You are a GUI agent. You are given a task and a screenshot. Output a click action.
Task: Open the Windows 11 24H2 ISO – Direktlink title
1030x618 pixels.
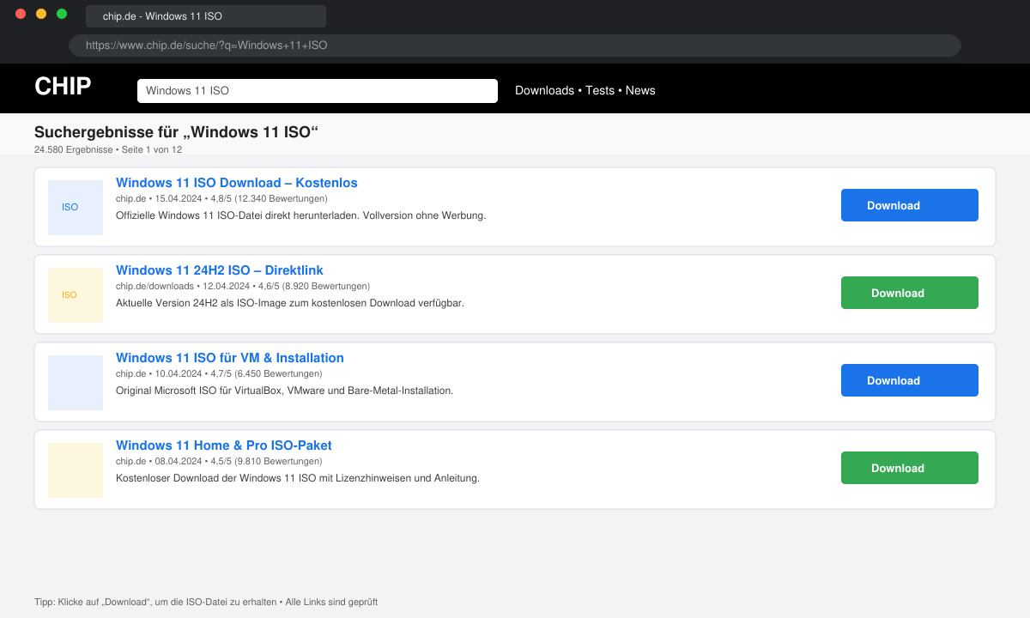click(220, 270)
